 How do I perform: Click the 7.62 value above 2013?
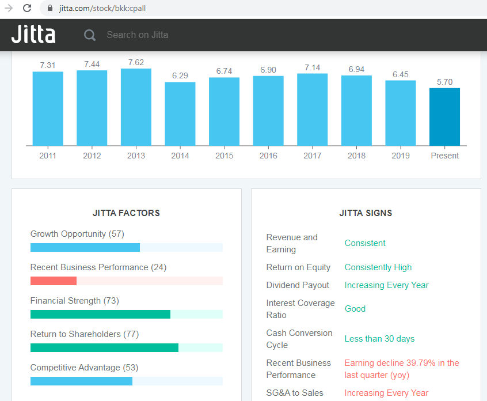click(x=136, y=62)
